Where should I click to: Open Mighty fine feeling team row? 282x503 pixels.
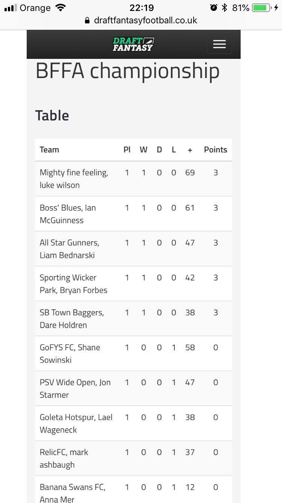click(x=133, y=179)
